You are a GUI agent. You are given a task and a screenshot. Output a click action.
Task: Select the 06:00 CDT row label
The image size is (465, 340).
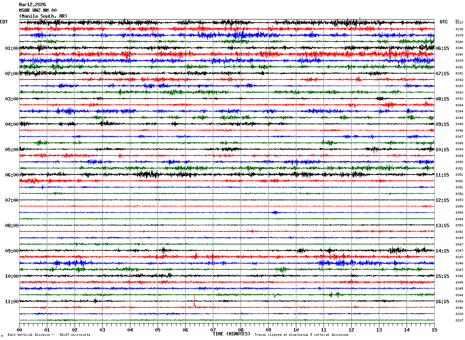[12, 175]
